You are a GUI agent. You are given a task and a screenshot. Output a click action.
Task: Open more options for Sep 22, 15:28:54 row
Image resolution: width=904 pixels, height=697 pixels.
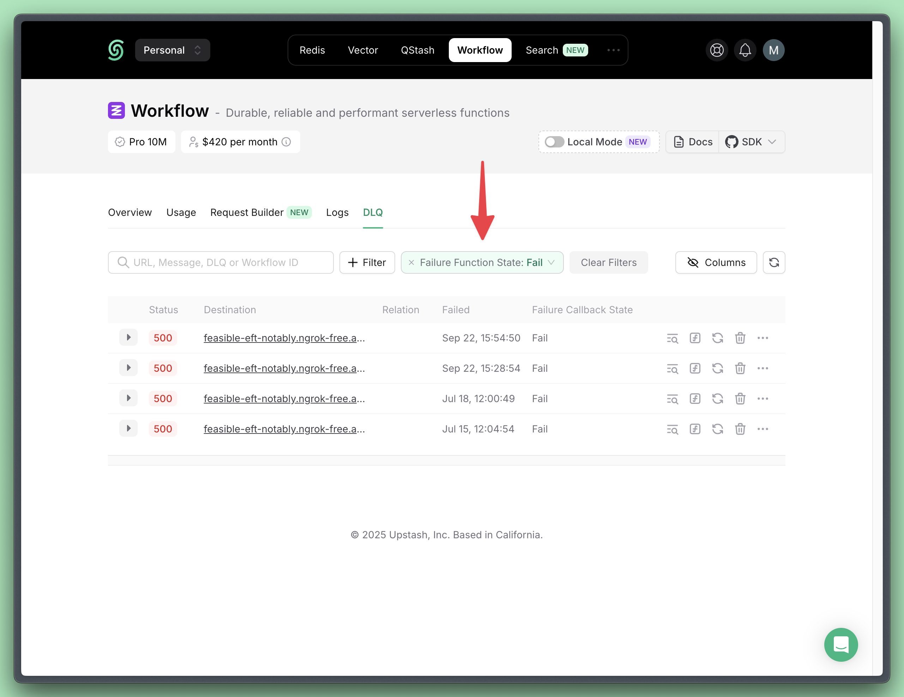point(763,368)
